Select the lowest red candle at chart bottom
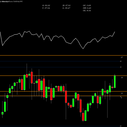The image size is (127, 127). 83,117
